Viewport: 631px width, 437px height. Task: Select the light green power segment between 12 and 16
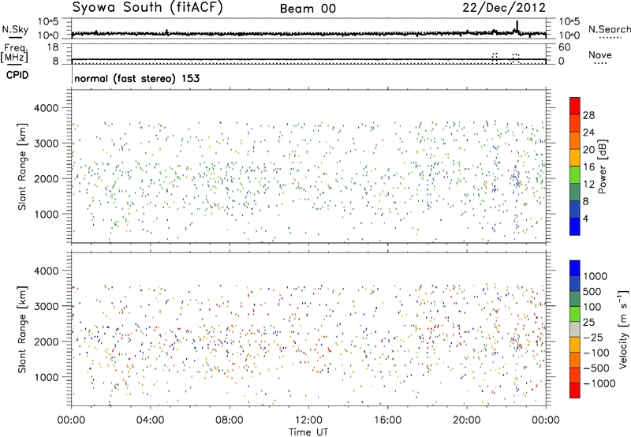(575, 174)
